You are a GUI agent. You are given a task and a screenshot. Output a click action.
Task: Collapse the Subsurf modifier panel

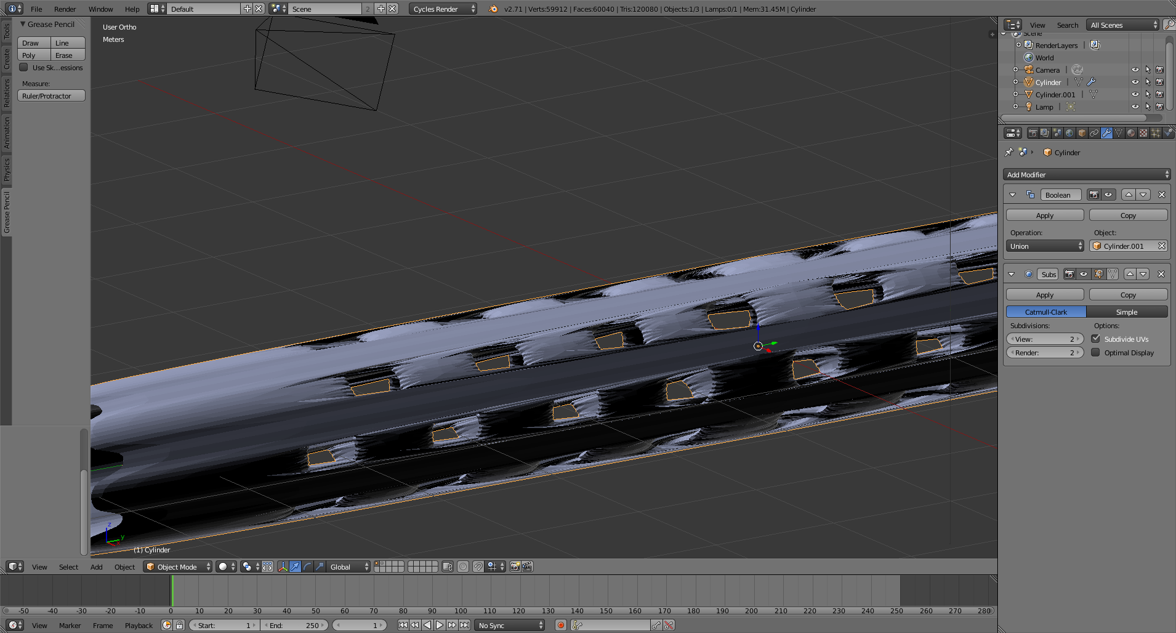click(1012, 274)
